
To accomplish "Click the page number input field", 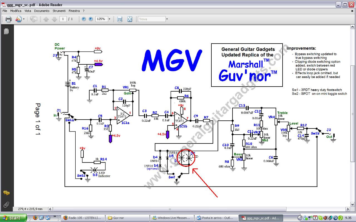I will pos(63,19).
